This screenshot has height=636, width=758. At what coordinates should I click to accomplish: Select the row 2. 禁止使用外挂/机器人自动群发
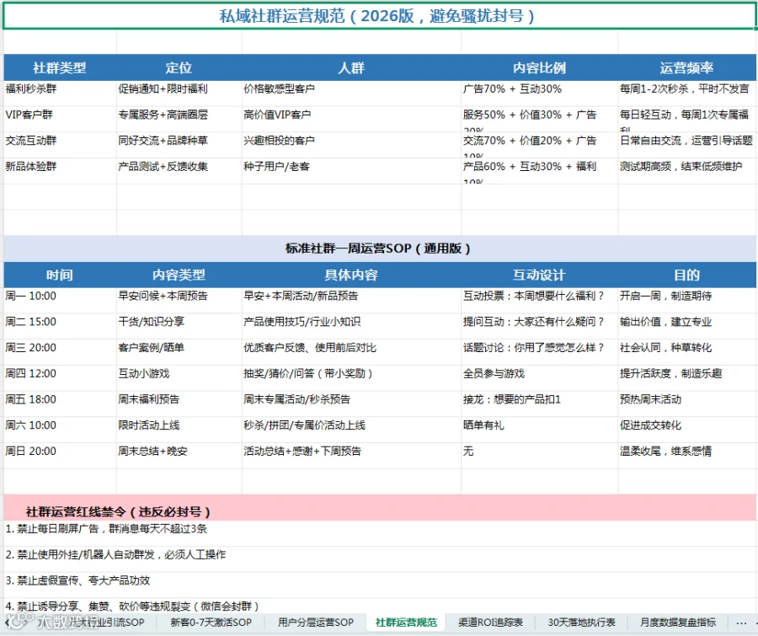(378, 559)
